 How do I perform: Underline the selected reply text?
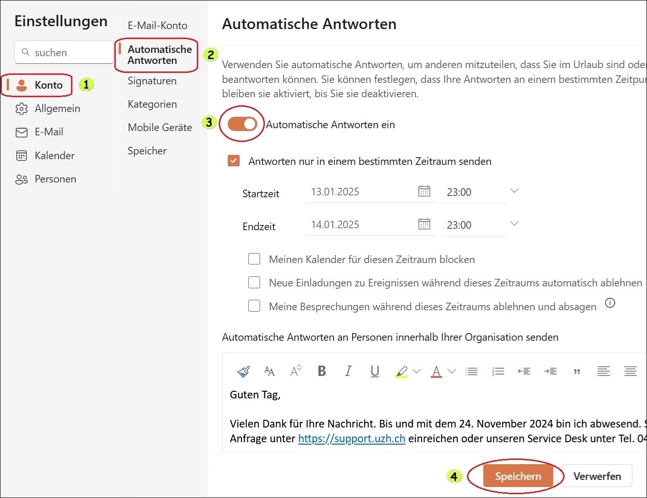tap(374, 371)
